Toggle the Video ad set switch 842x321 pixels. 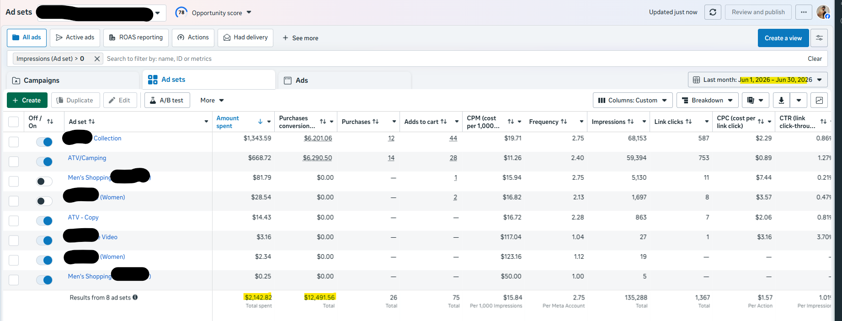[x=44, y=241]
